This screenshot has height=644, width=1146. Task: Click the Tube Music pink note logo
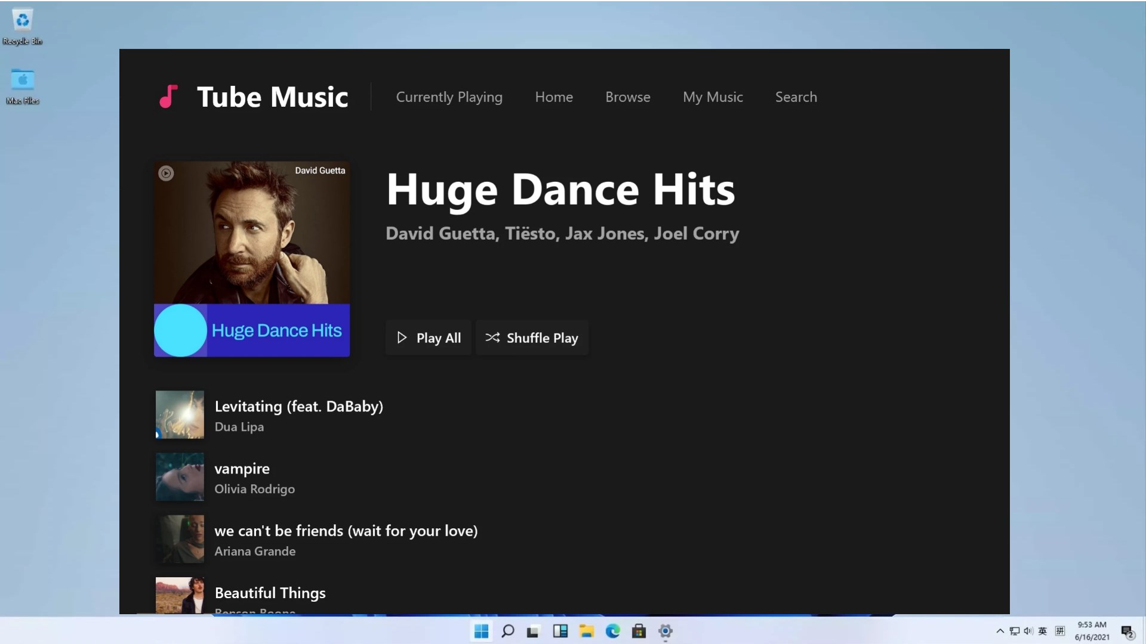(168, 96)
